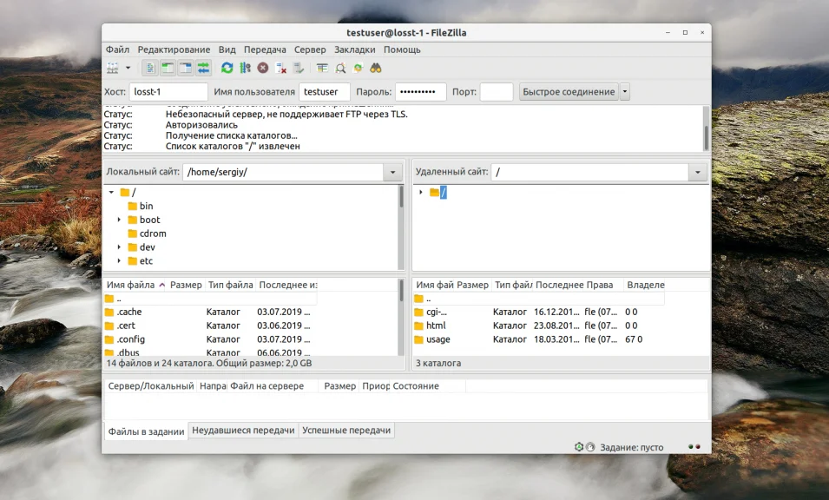This screenshot has height=500, width=829.
Task: Toggle synchronized browsing icon
Action: tap(358, 68)
